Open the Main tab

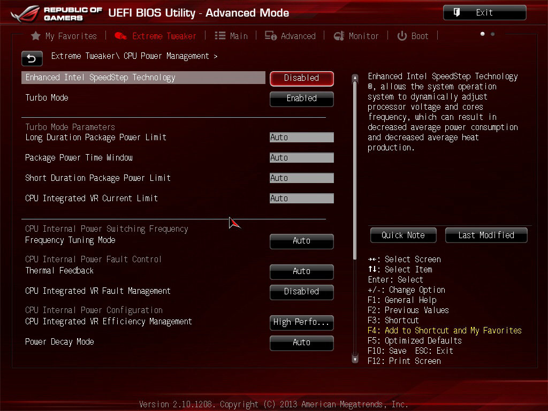point(231,36)
